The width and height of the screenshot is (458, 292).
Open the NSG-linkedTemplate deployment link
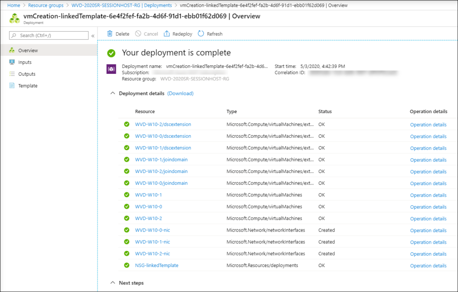[157, 265]
